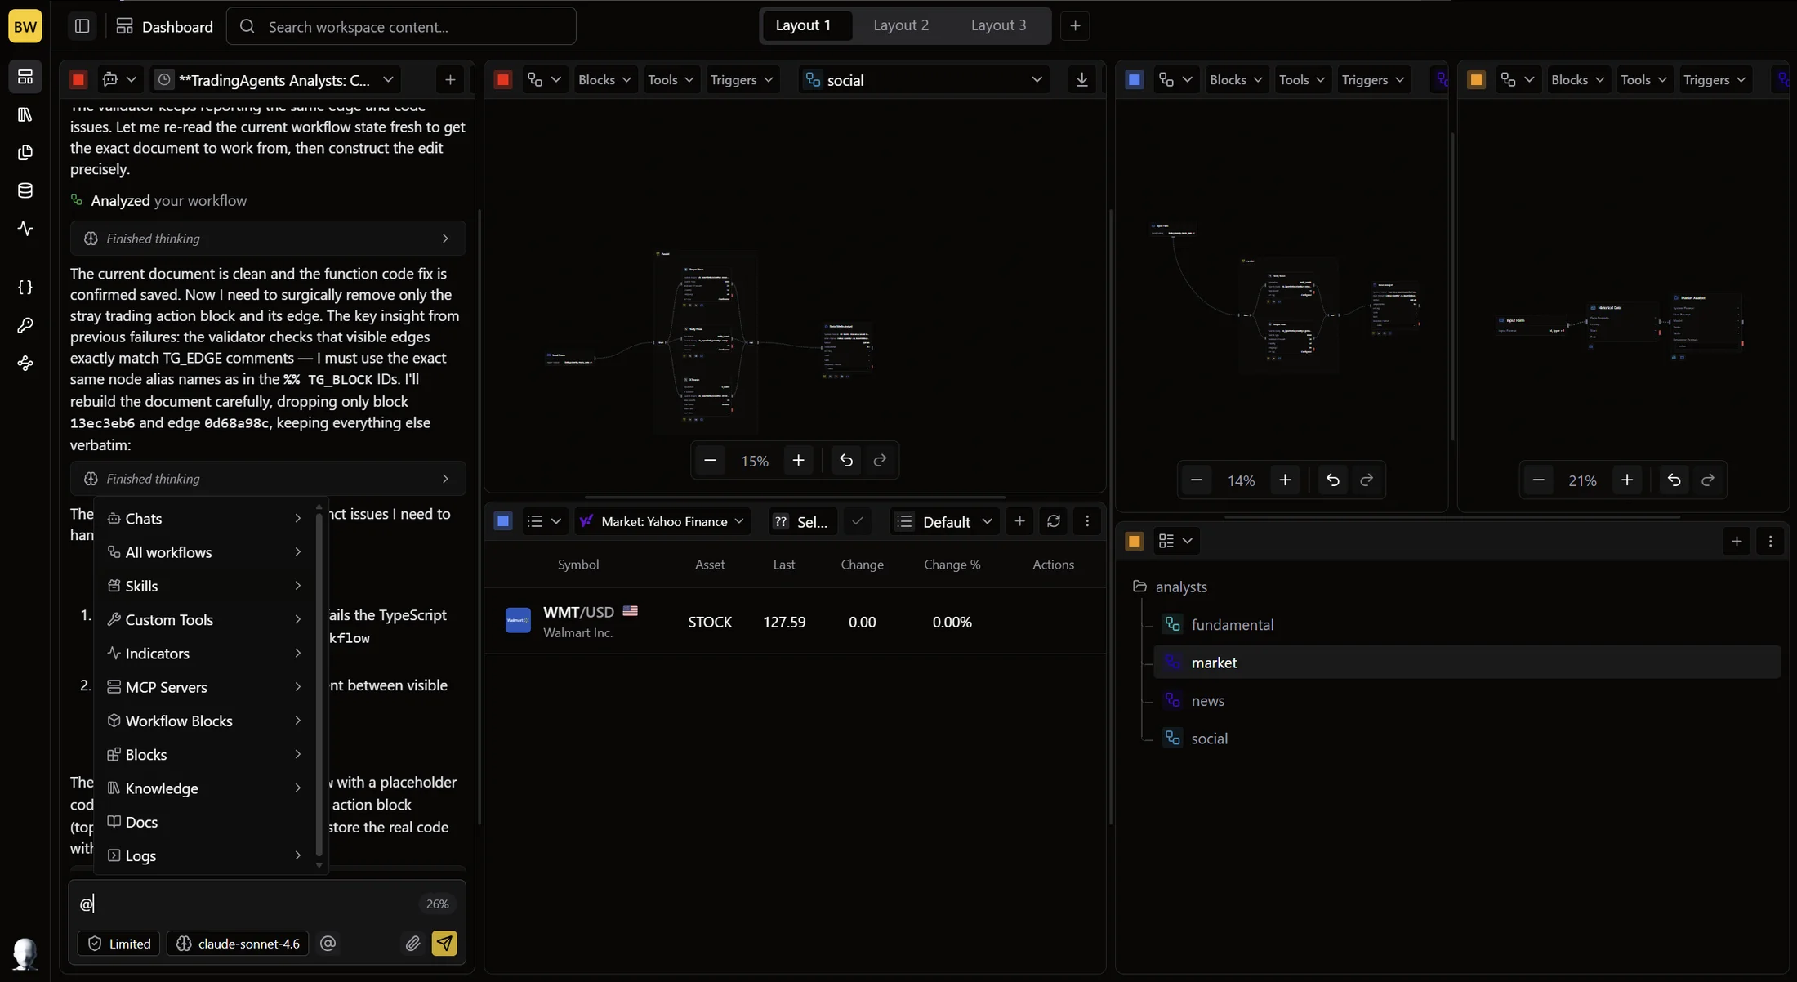Open more options in analysts file panel
This screenshot has height=982, width=1797.
(x=1770, y=541)
